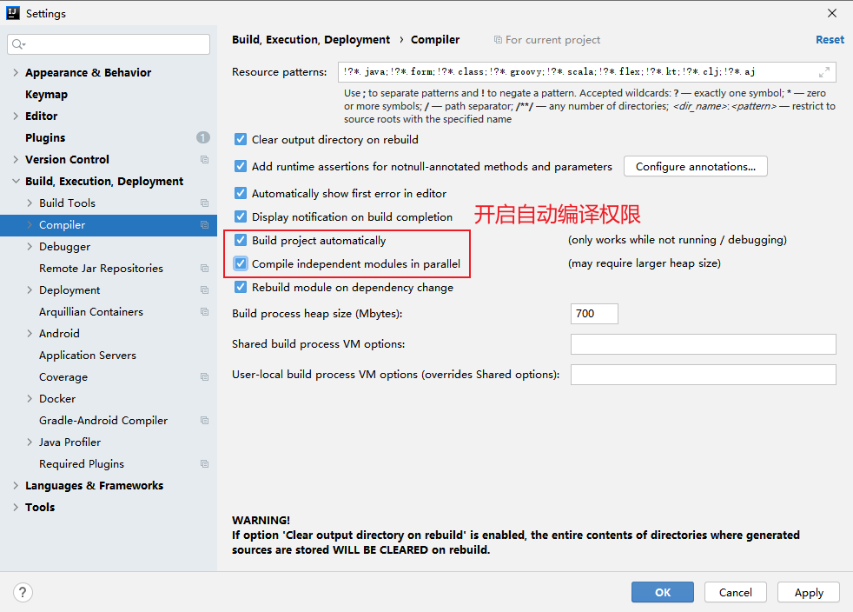Expand the Deployment node arrow
Screen dimensions: 853x612
tap(30, 290)
